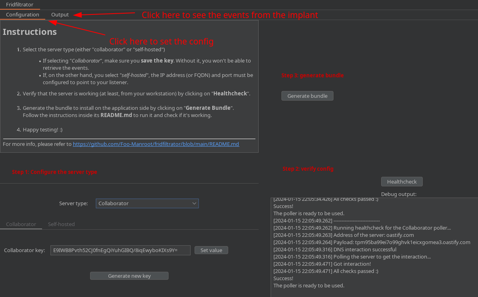Click the Set value button
478x297 pixels.
[211, 250]
